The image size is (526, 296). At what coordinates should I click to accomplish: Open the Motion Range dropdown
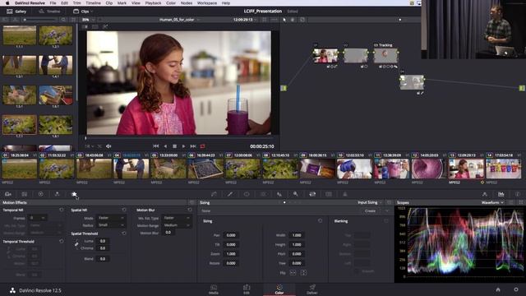point(177,225)
